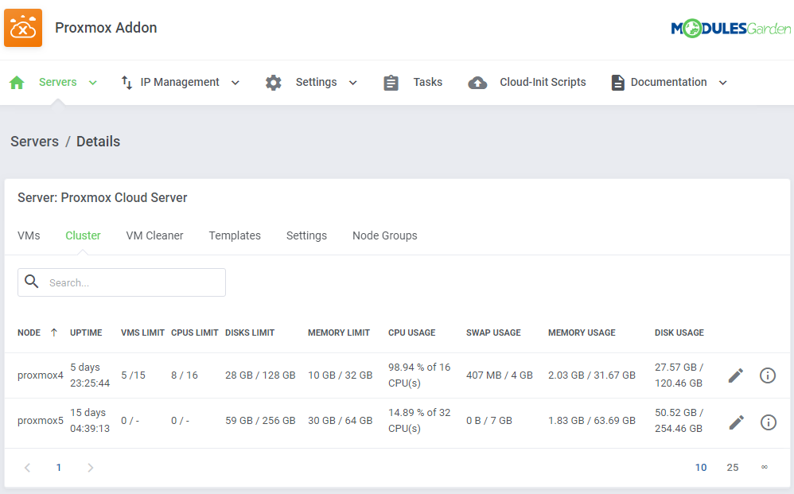Sort by the UPTIME column header

[x=86, y=333]
